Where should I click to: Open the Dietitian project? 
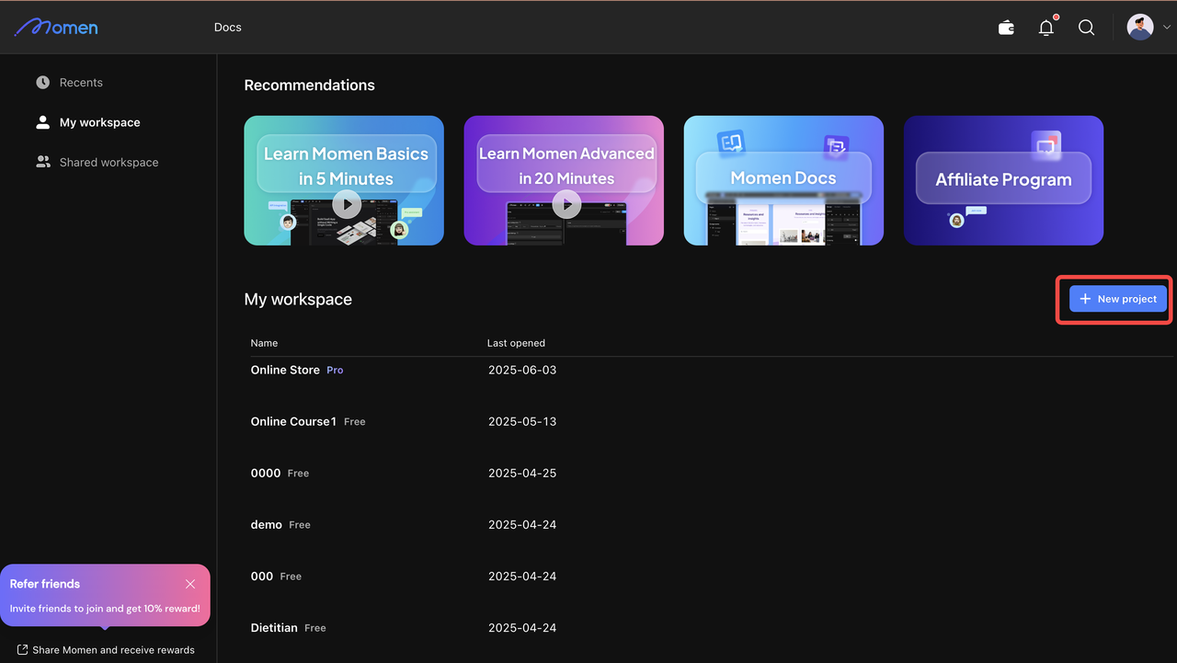point(274,627)
